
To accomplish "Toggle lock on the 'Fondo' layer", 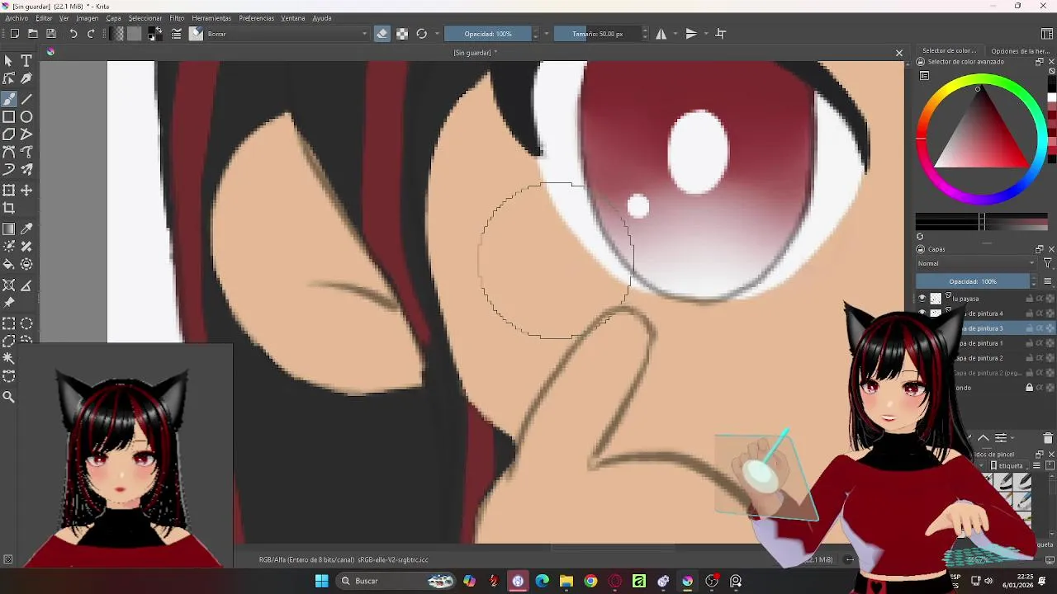I will point(1030,388).
